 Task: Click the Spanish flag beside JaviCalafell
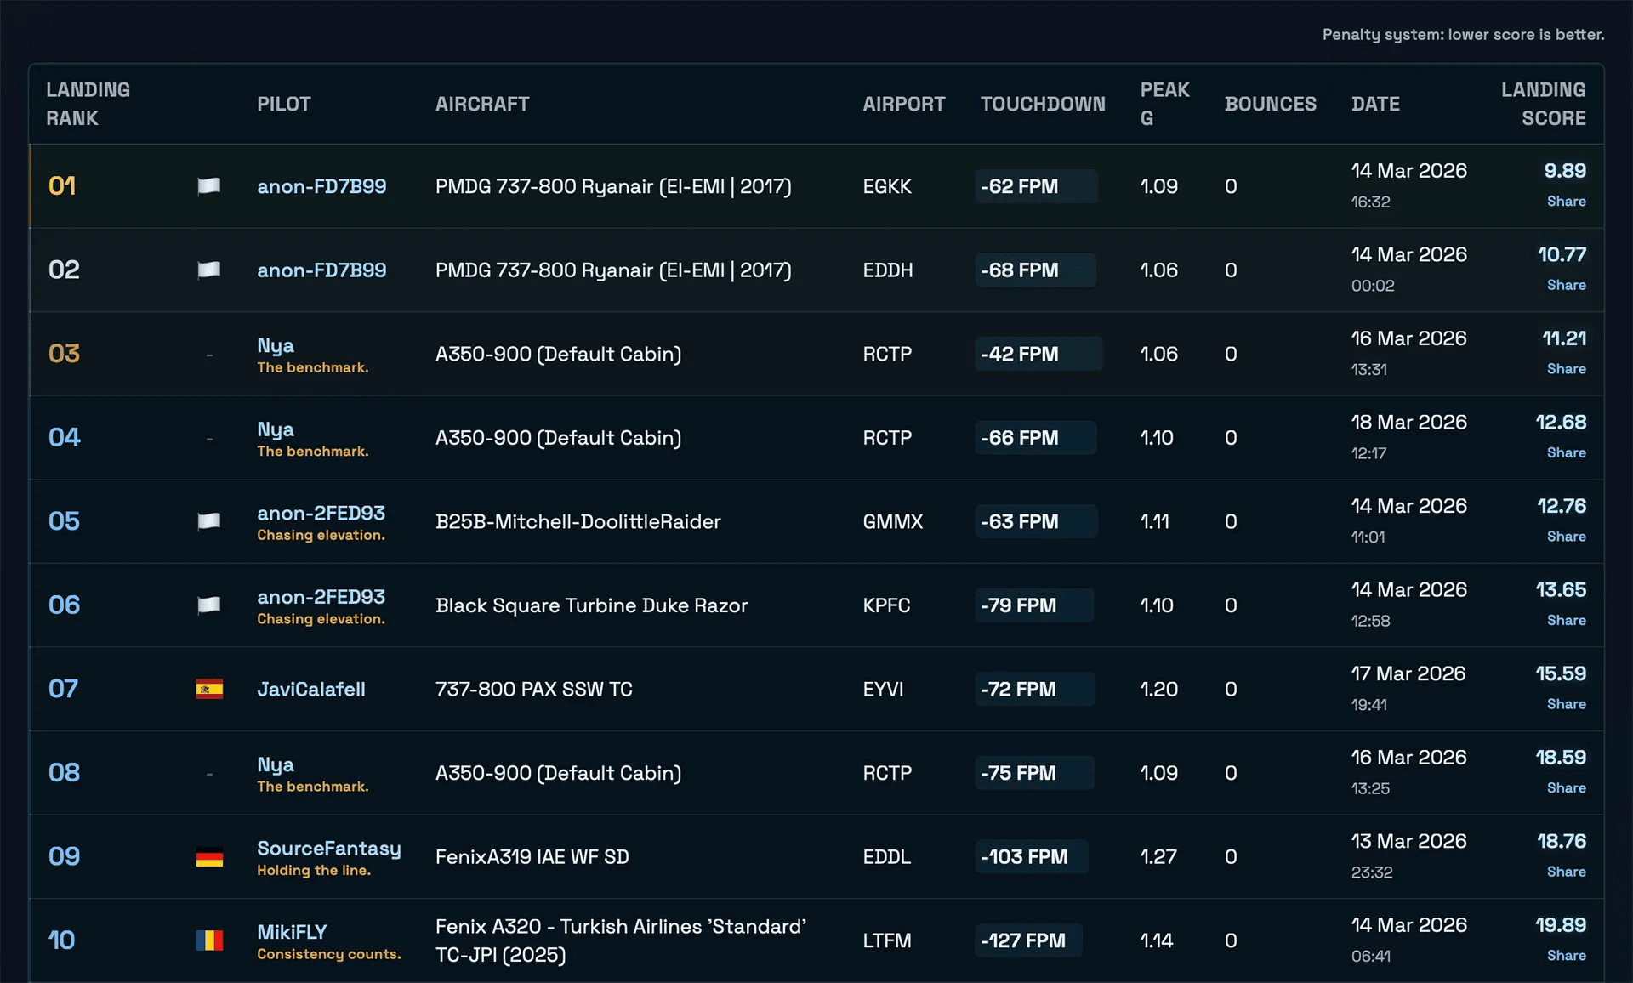pos(209,690)
